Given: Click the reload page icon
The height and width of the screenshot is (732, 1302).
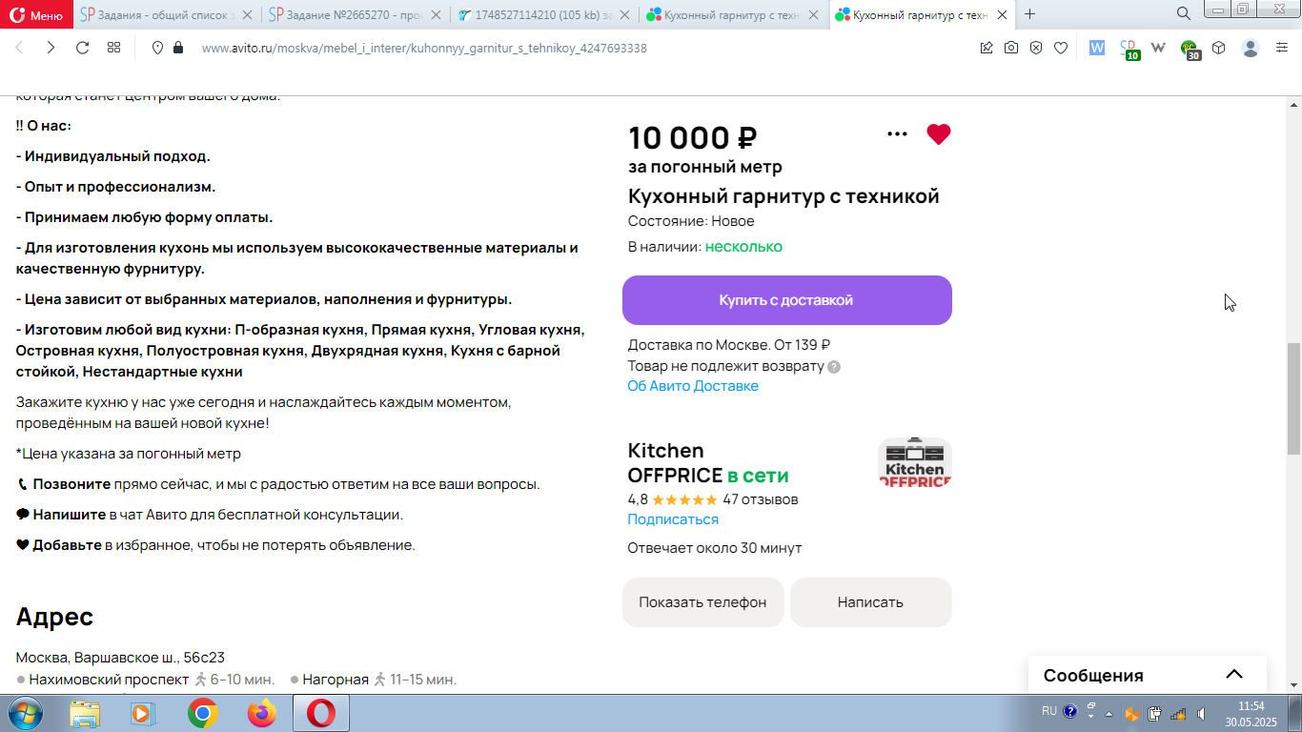Looking at the screenshot, I should tap(82, 48).
